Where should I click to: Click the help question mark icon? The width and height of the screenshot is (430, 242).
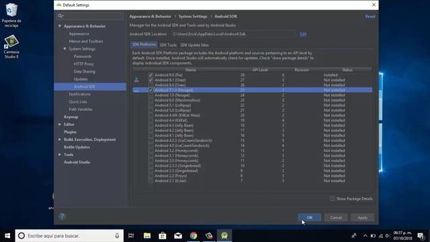(x=62, y=216)
